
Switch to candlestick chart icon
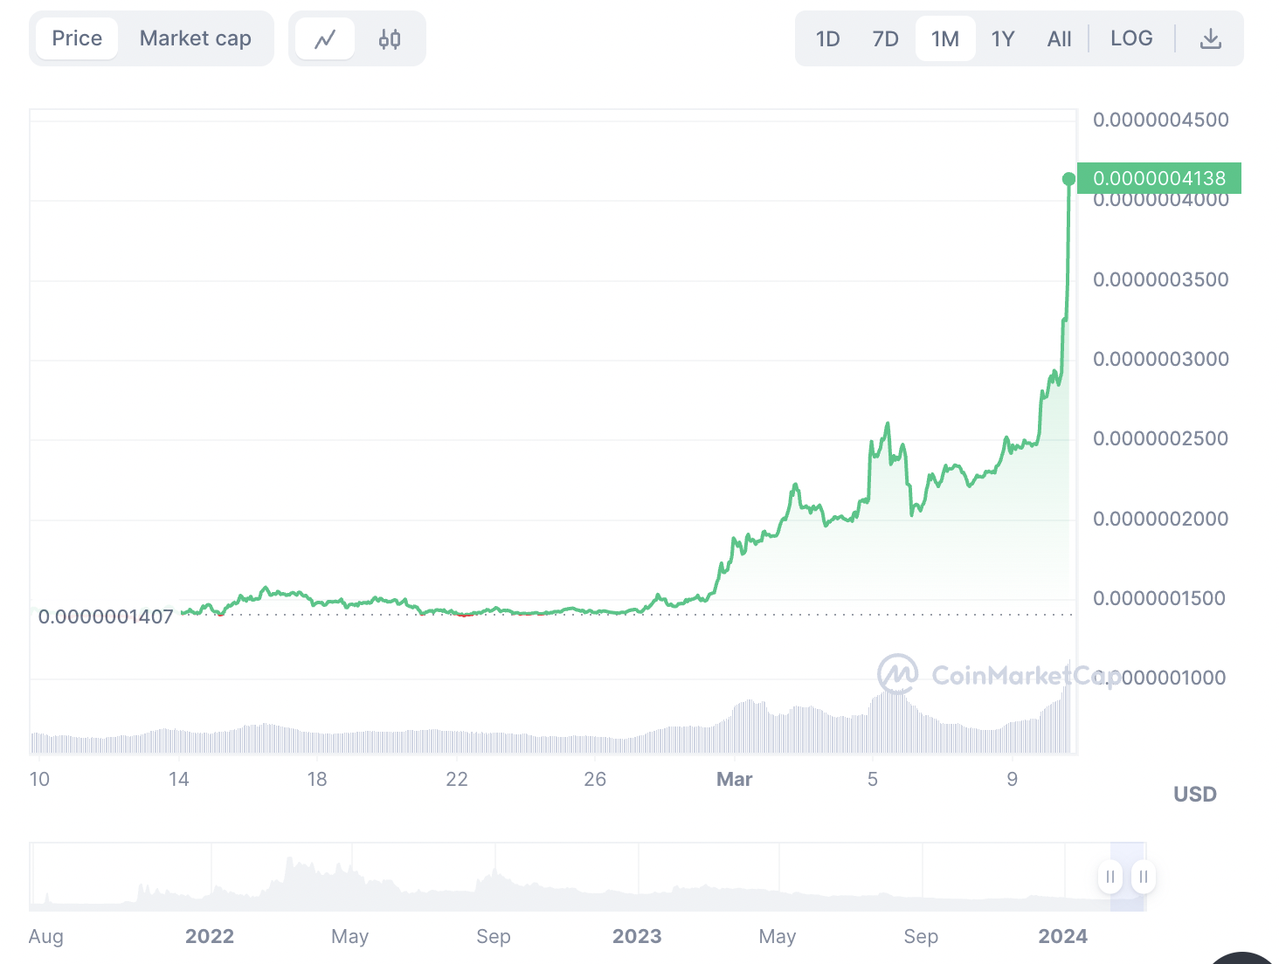click(390, 39)
